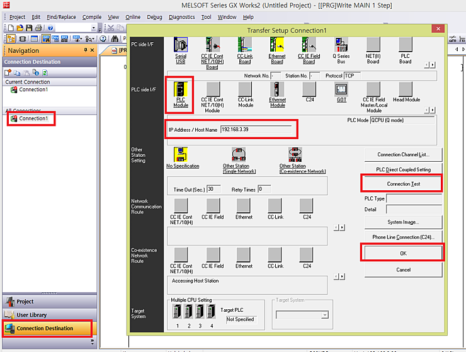Open the Compile menu
The height and width of the screenshot is (352, 466).
(x=92, y=17)
